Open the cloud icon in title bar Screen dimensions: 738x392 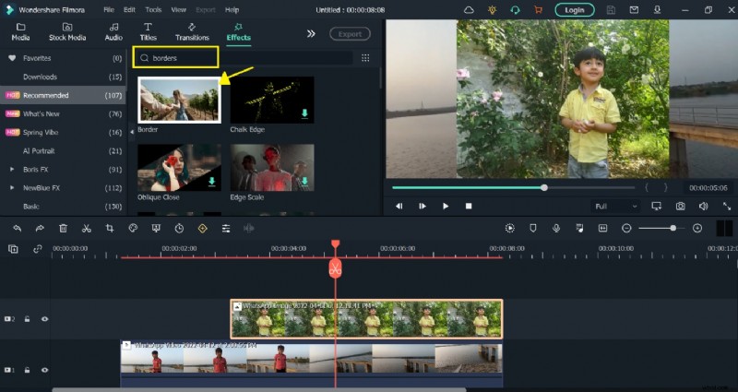[469, 10]
